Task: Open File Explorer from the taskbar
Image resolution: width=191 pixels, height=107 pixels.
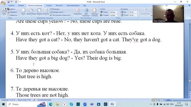Action: [58, 104]
